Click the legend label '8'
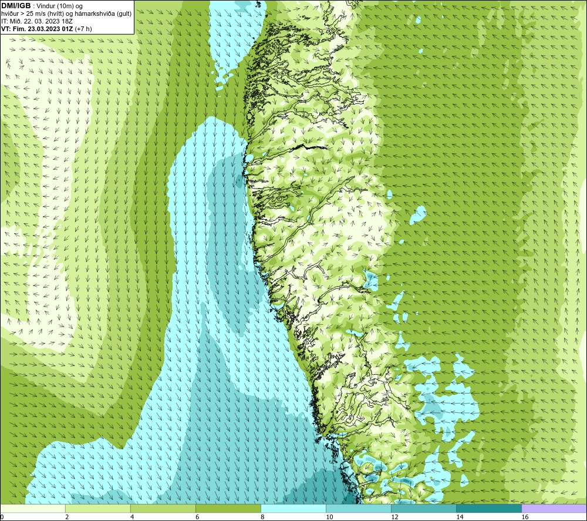 [x=262, y=517]
